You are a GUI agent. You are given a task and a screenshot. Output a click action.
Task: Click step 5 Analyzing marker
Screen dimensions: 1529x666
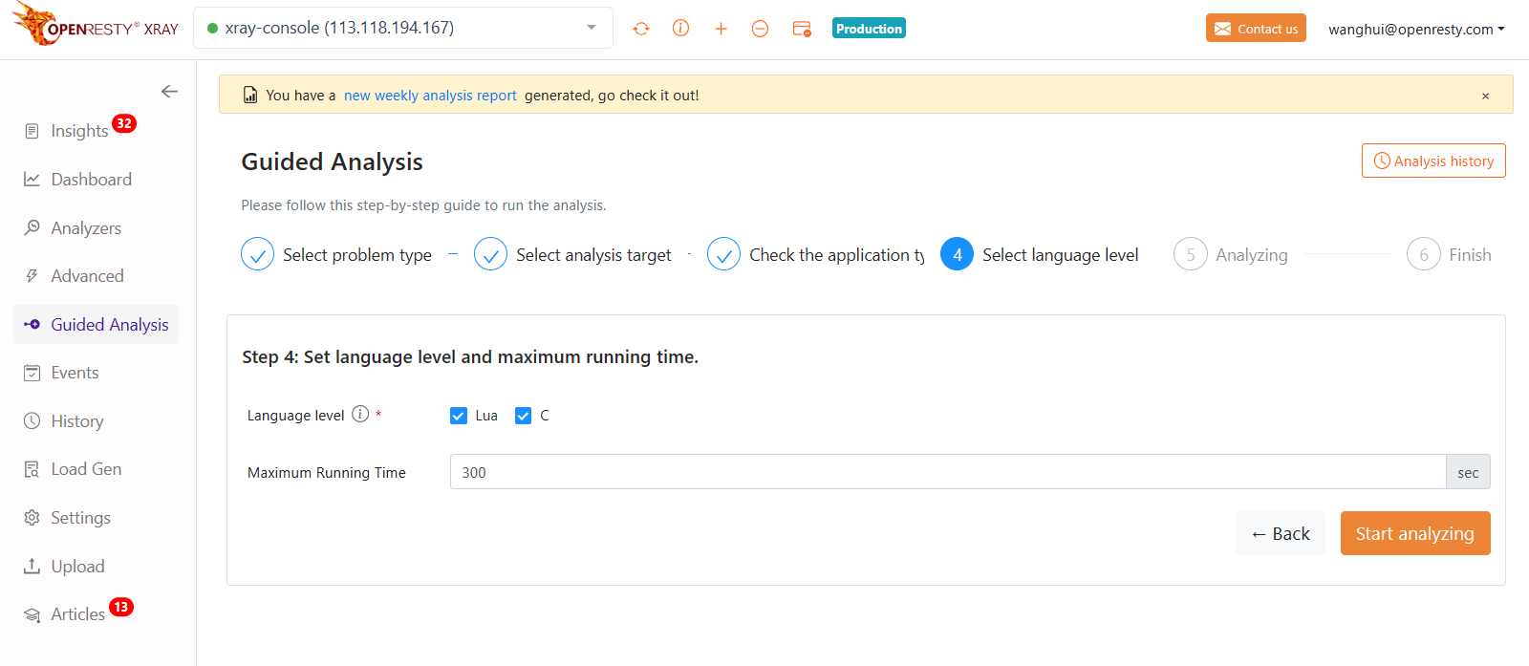click(1190, 254)
